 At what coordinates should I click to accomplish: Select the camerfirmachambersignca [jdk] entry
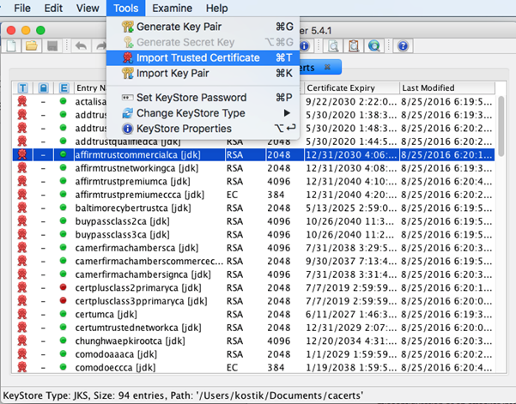click(253, 274)
